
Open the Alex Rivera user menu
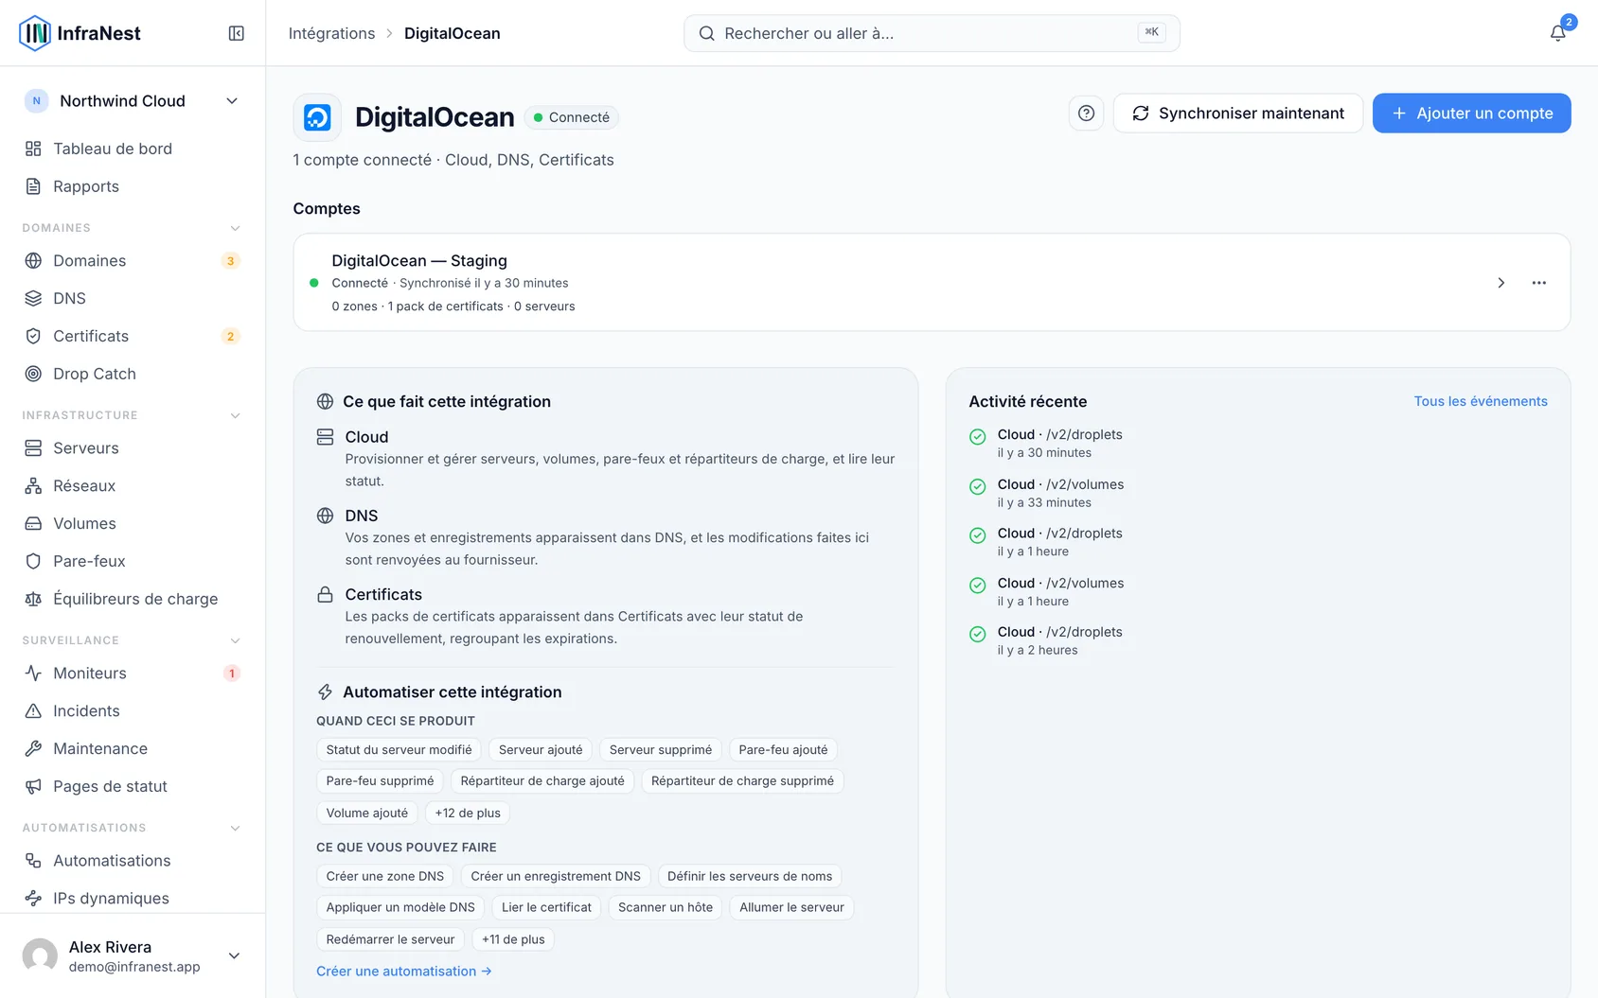tap(133, 955)
